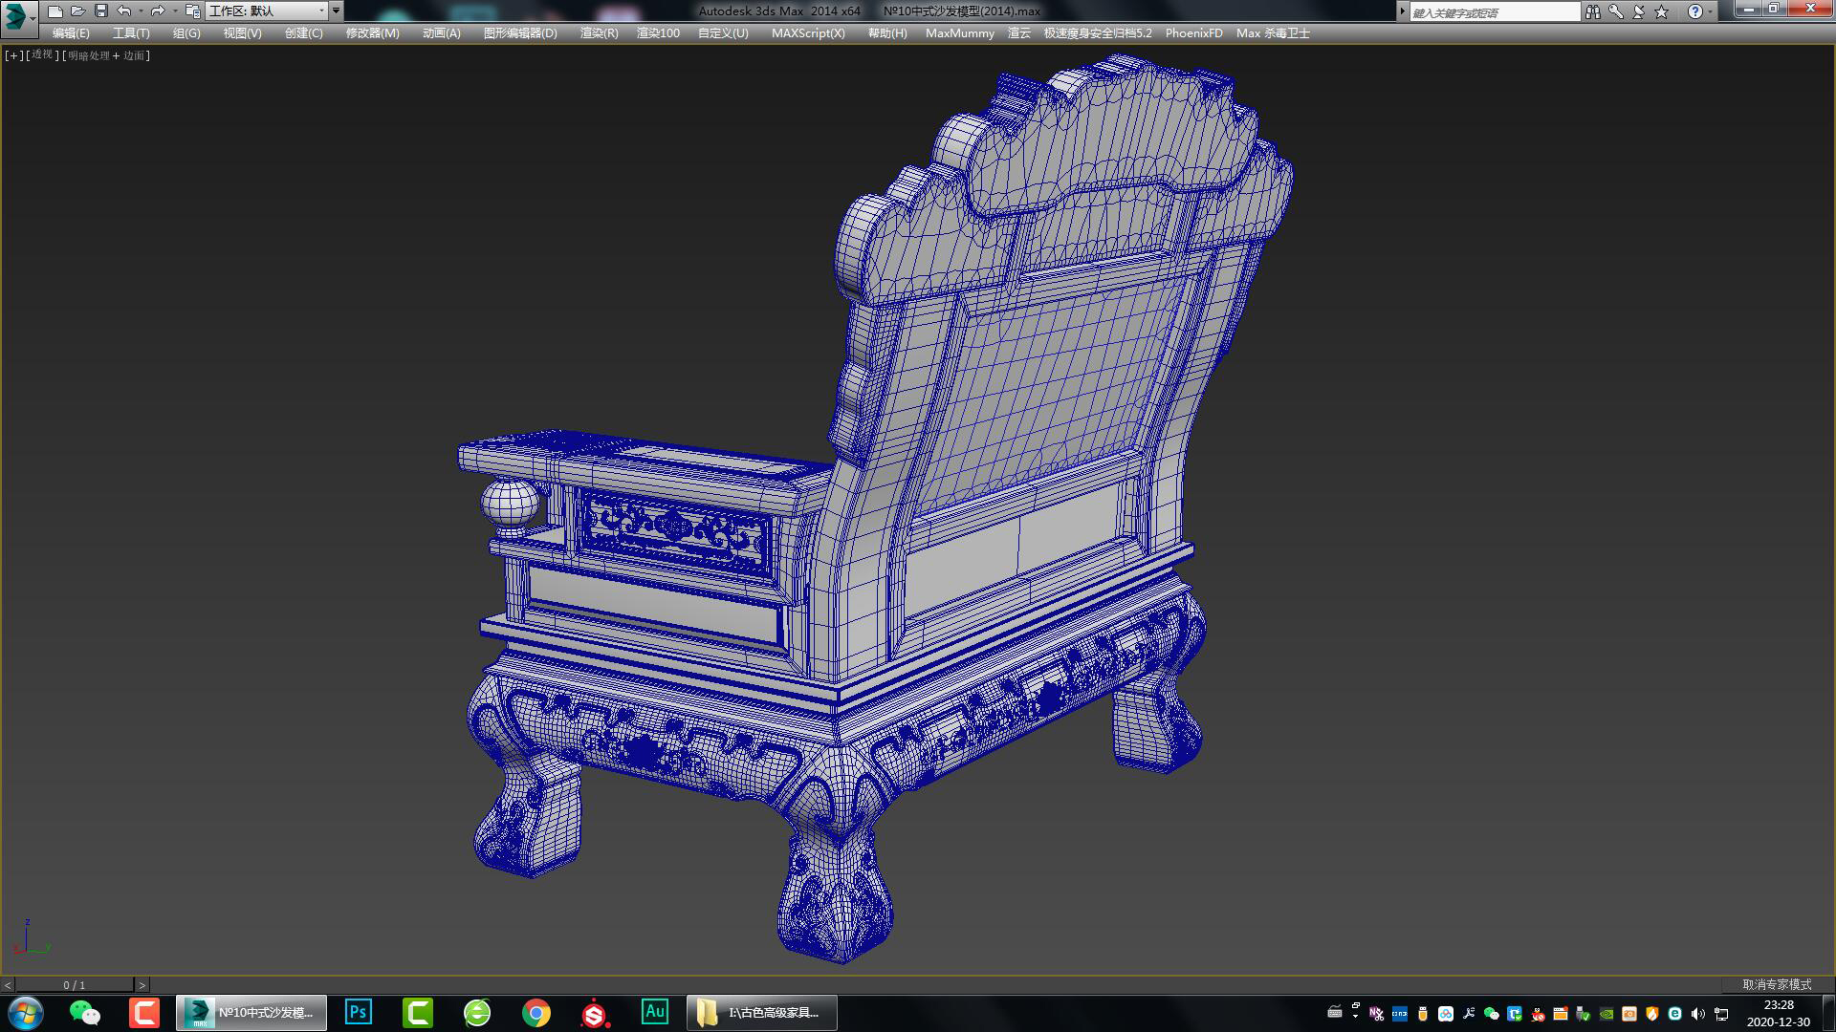Screen dimensions: 1836x1032
Task: Create a new scene file
Action: point(53,11)
